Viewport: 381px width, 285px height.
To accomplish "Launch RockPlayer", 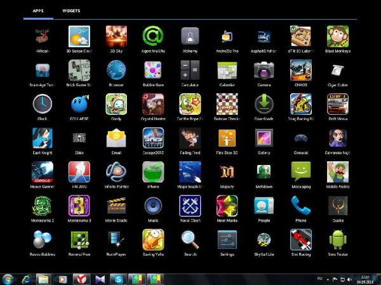I will (116, 239).
